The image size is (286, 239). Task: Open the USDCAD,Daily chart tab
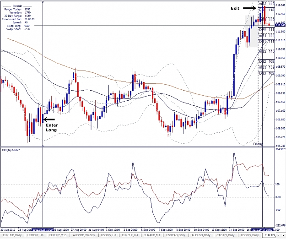click(176, 235)
